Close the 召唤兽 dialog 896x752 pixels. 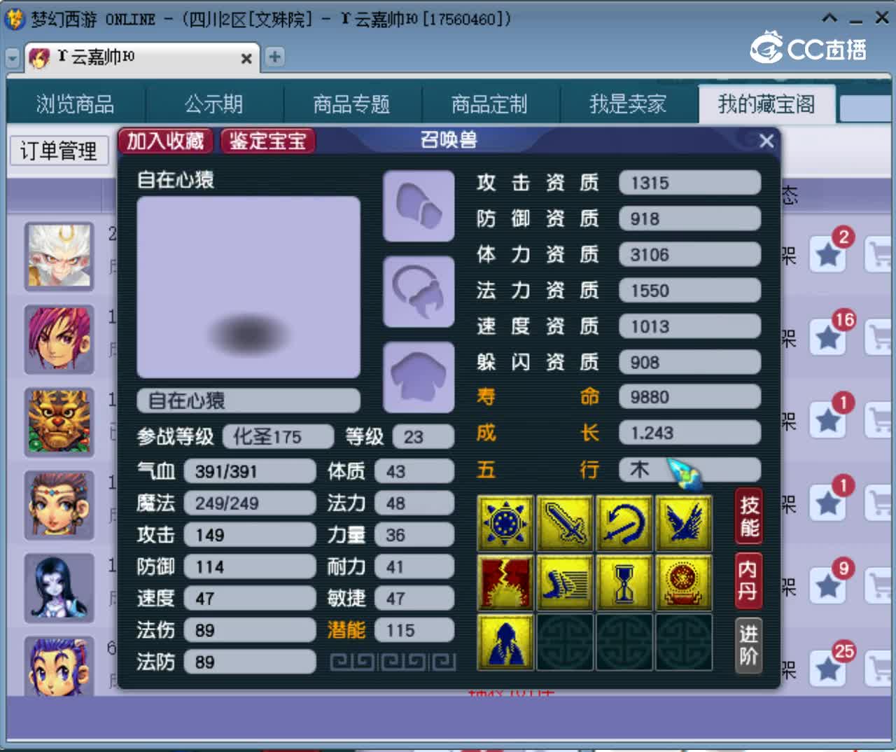[x=766, y=141]
